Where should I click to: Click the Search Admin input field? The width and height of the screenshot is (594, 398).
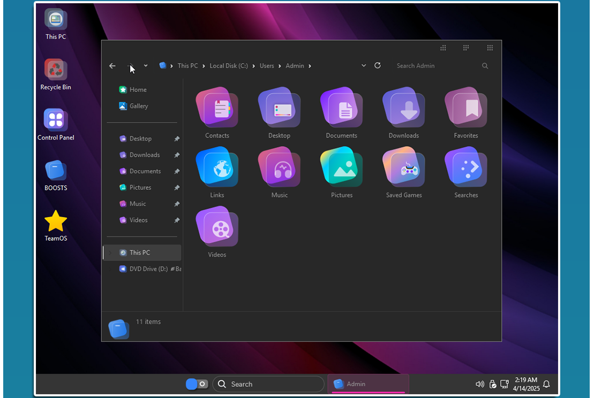(x=434, y=66)
